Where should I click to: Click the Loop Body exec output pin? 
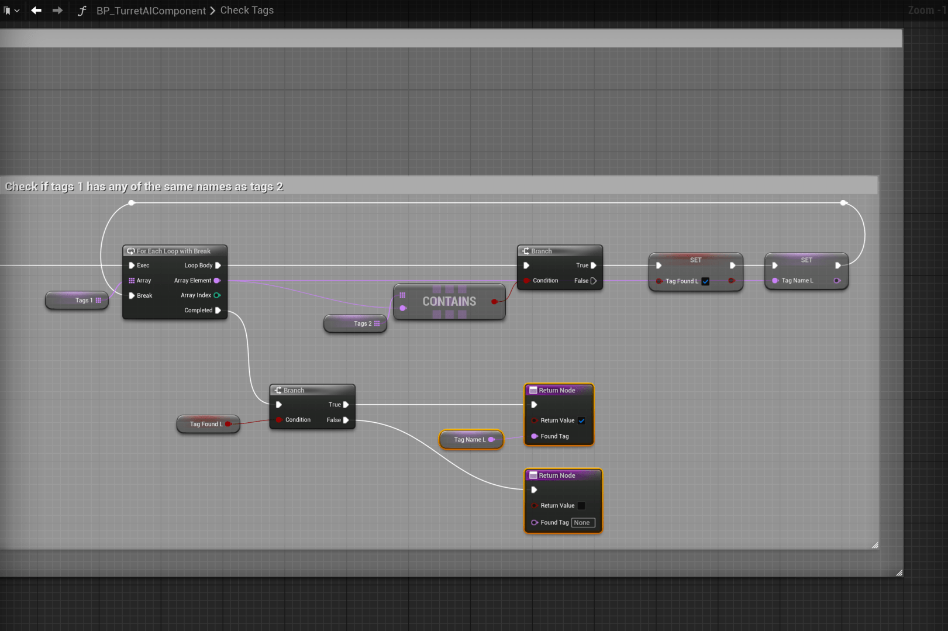(x=218, y=265)
